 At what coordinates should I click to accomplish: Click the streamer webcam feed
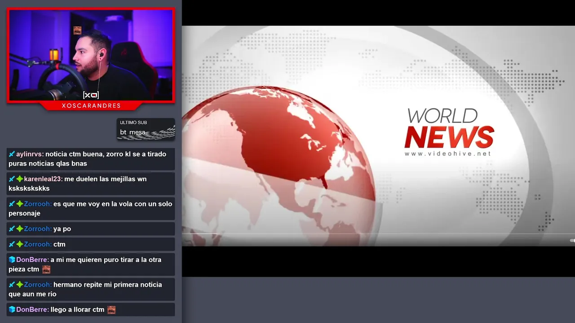pos(91,55)
